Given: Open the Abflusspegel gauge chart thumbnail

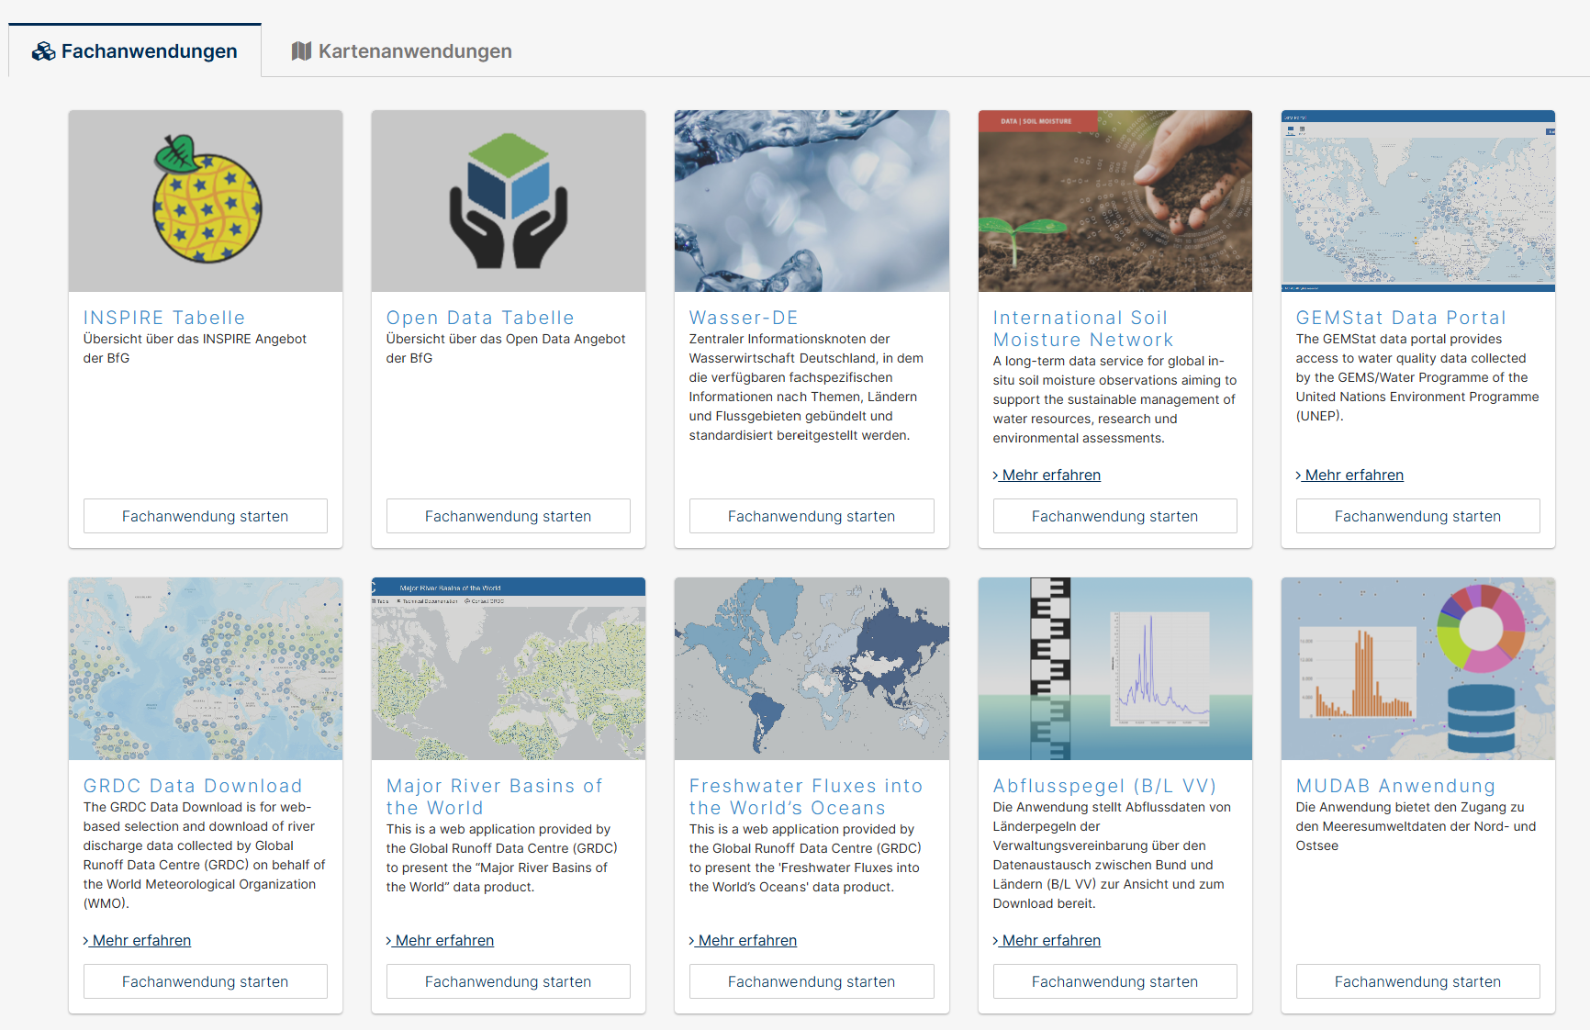Looking at the screenshot, I should click(1115, 668).
